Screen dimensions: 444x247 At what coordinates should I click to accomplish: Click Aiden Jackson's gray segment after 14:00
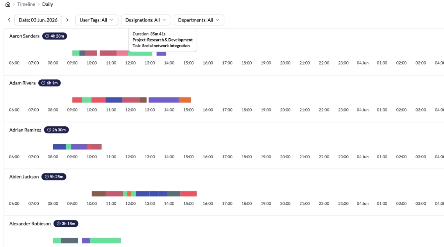coord(174,194)
